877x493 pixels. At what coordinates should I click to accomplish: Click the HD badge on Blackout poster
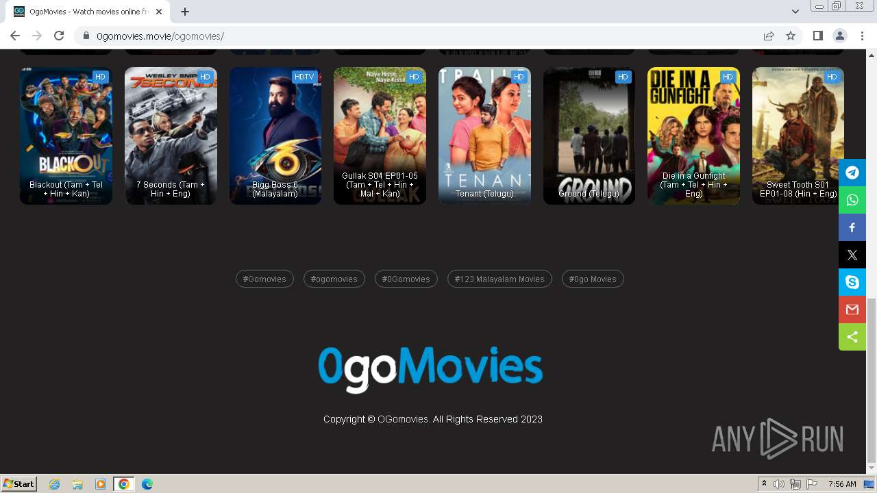(x=100, y=77)
